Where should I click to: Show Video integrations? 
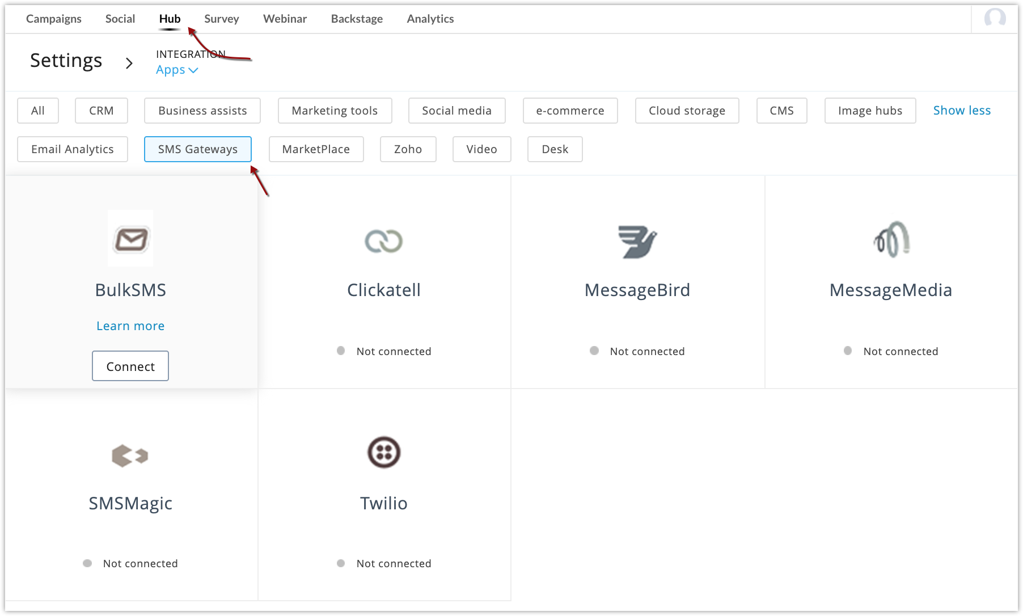(481, 149)
